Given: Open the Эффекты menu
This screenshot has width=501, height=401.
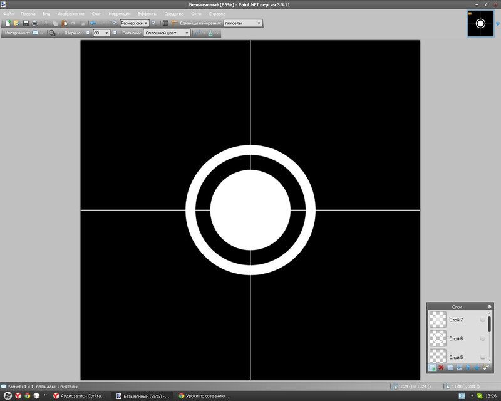Looking at the screenshot, I should [148, 13].
